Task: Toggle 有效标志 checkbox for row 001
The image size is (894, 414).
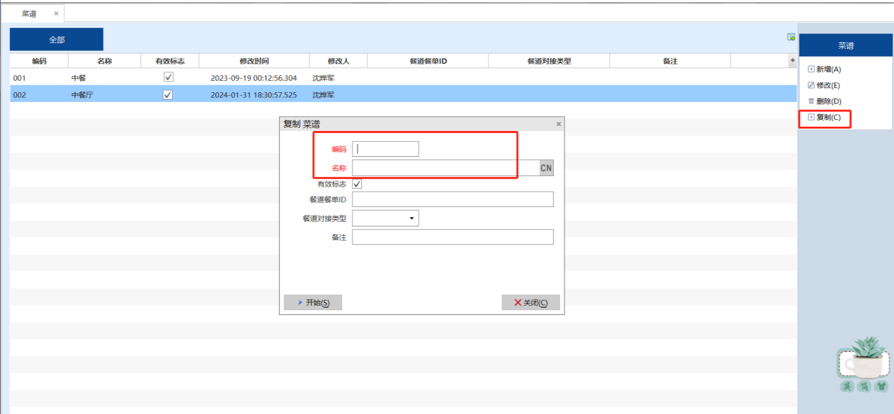Action: [168, 78]
